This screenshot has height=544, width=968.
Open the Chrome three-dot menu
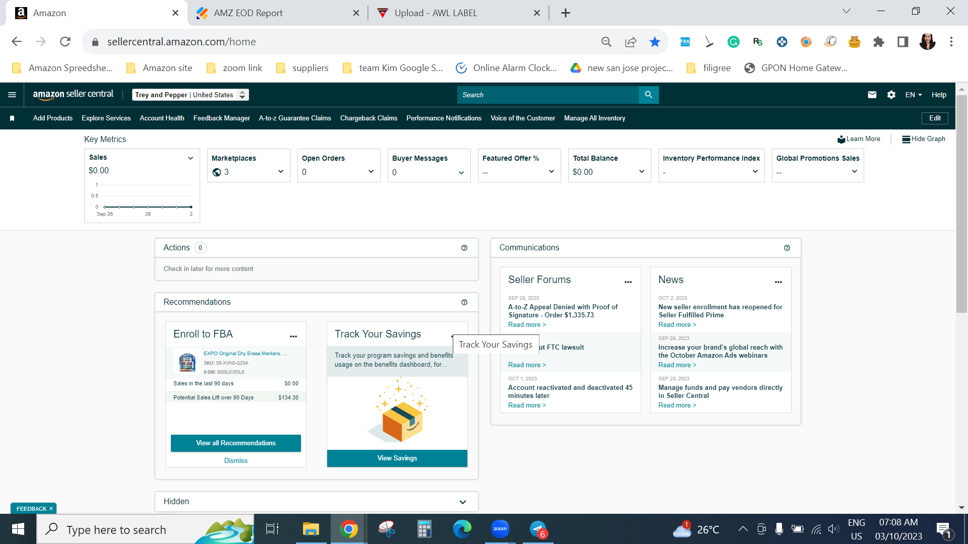point(951,42)
